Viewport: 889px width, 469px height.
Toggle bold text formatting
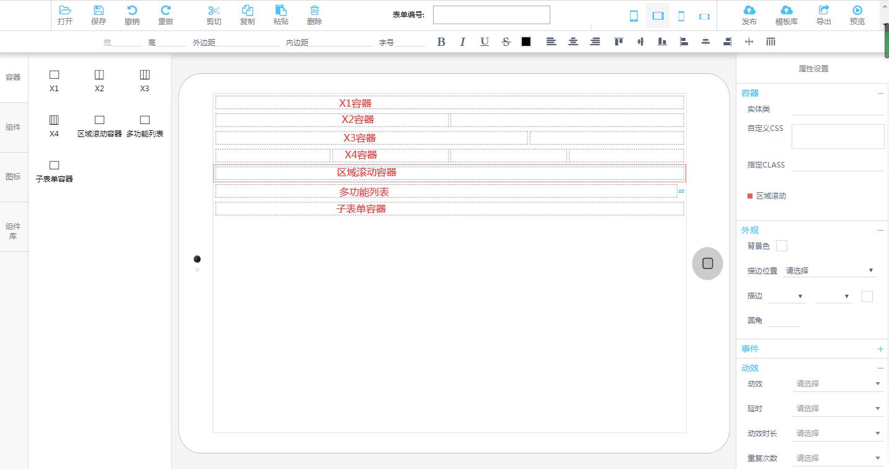441,42
